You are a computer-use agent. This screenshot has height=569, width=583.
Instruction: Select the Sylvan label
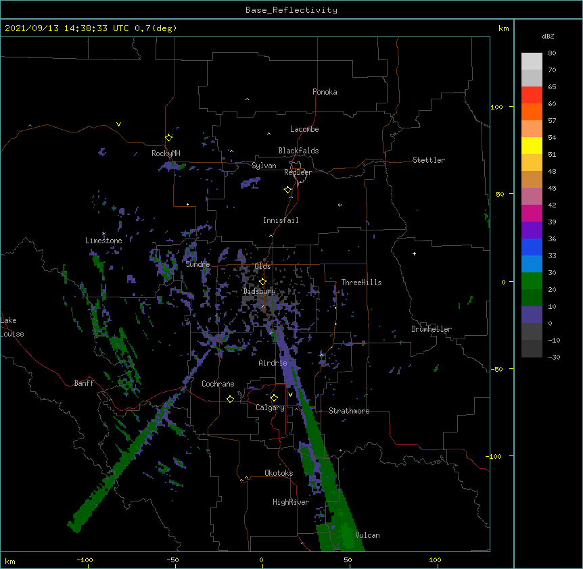coord(264,166)
